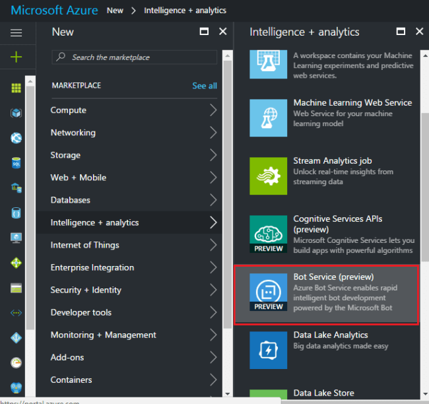Open Machine Learning Web Service title

[x=352, y=102]
